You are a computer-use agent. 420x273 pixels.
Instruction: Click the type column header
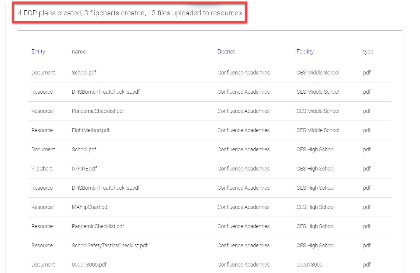coord(368,52)
